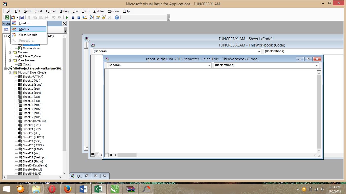This screenshot has height=194, width=346.
Task: Select Sheet23 (RAP13) in tree
Action: [x=33, y=137]
